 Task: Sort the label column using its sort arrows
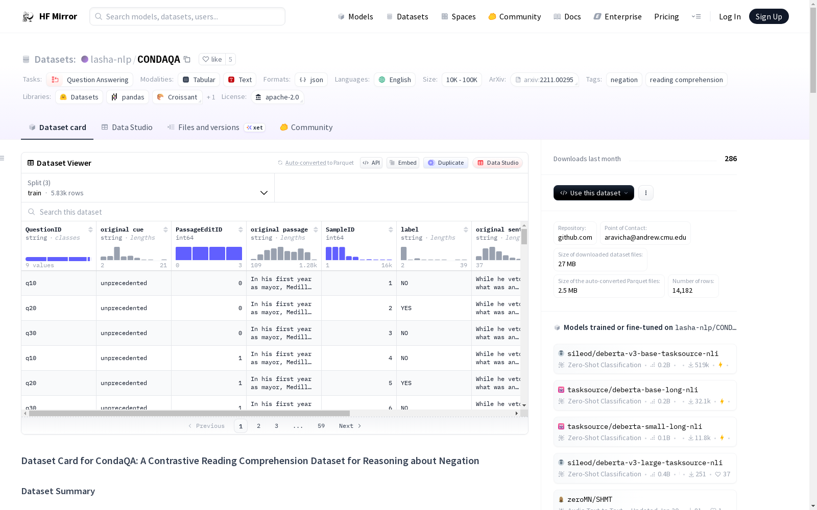point(466,230)
